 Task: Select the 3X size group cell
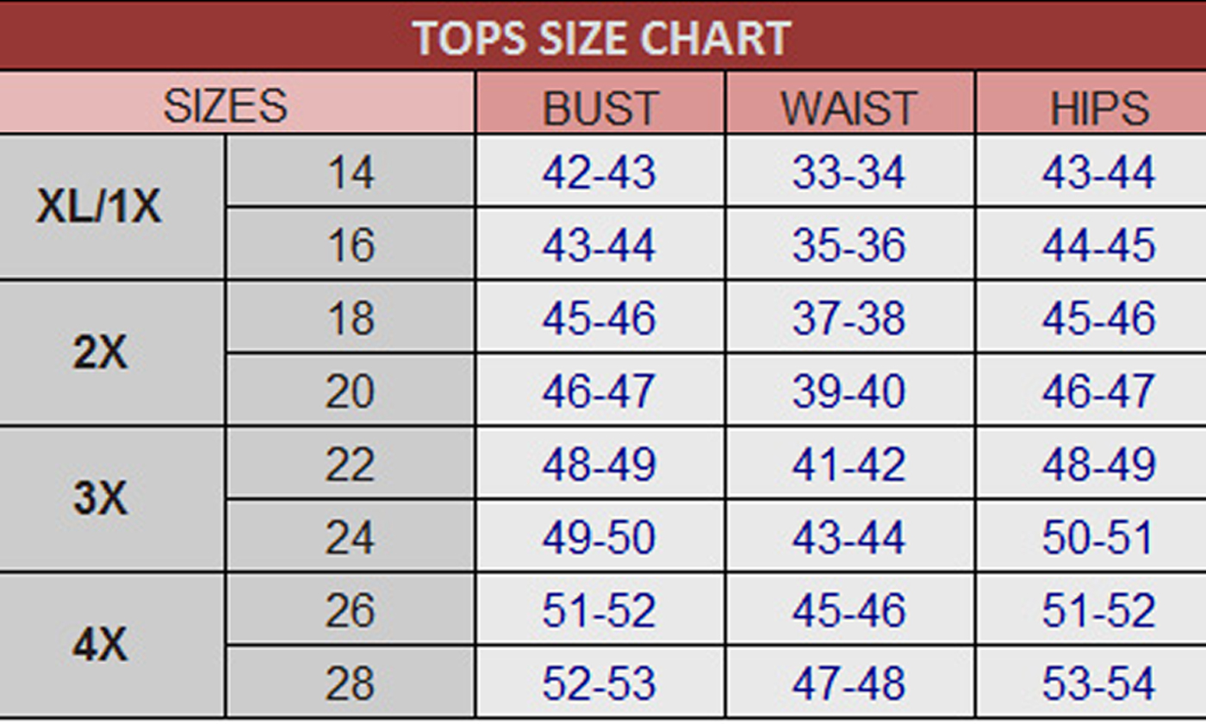99,498
